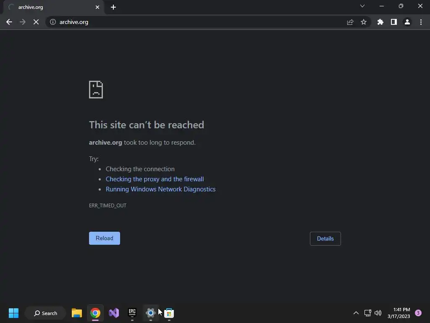This screenshot has height=323, width=430.
Task: Click the sad page error icon
Action: click(96, 90)
